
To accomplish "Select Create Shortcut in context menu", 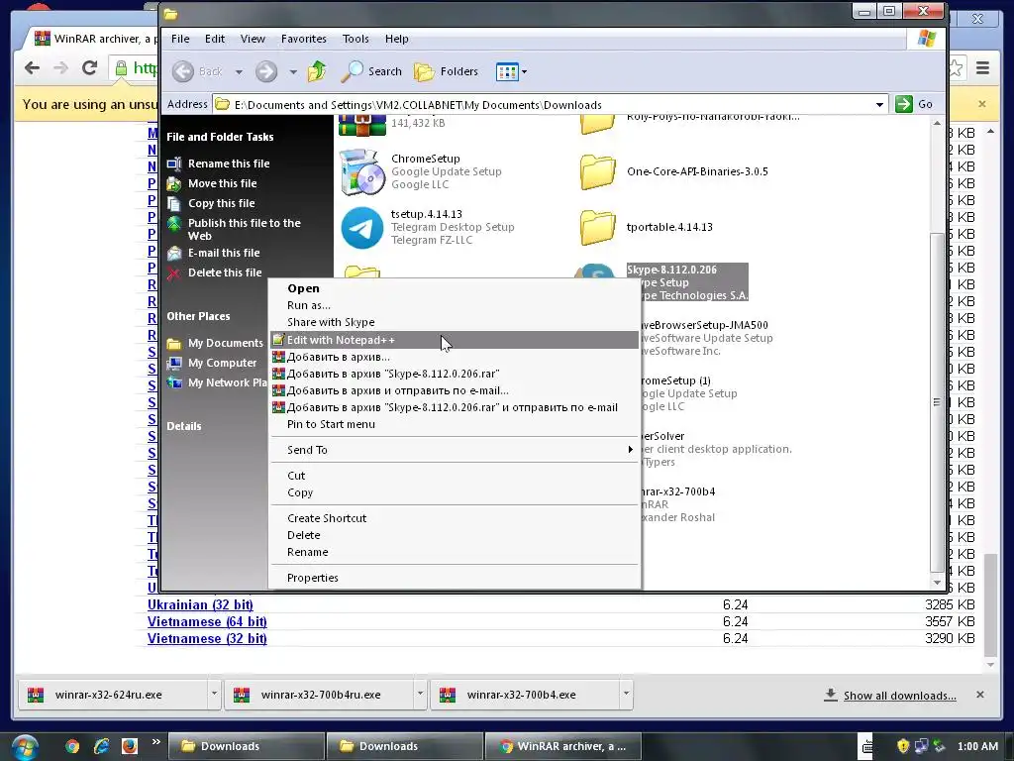I will tap(455, 518).
